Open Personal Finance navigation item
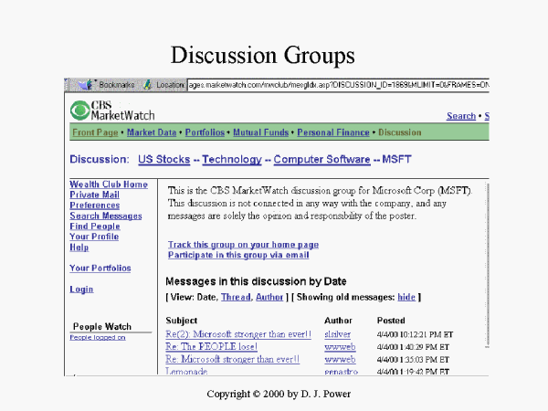Image resolution: width=548 pixels, height=411 pixels. pyautogui.click(x=333, y=132)
